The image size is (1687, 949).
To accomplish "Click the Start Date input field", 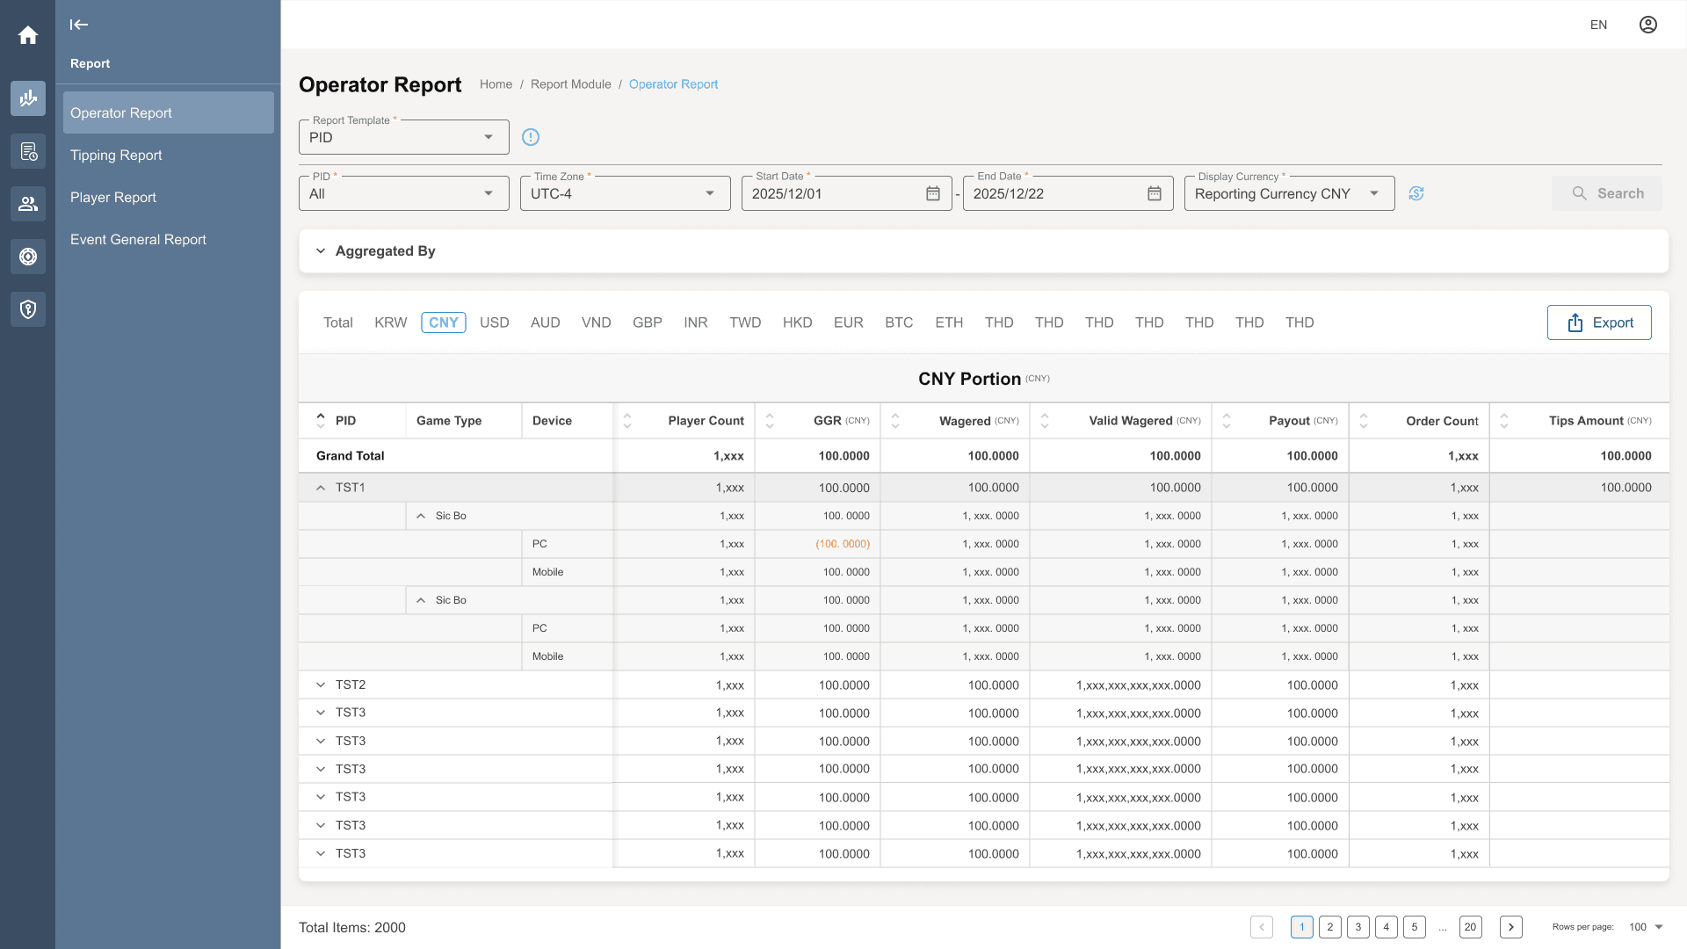I will 847,193.
